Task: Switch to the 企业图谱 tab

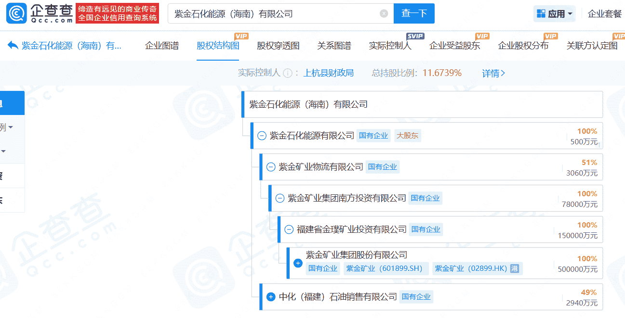Action: (162, 46)
